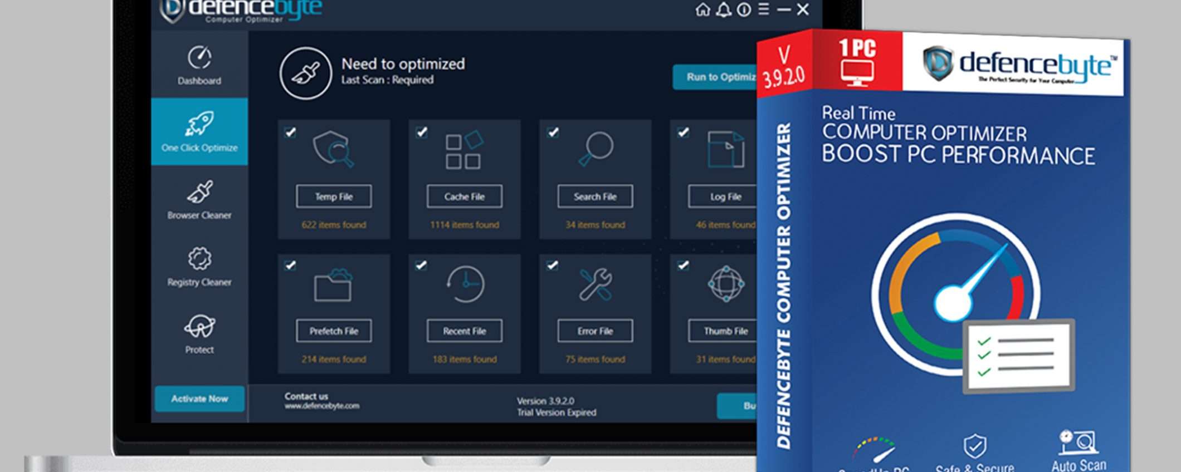Click the "1114 items found" text
The image size is (1181, 472).
tap(465, 225)
